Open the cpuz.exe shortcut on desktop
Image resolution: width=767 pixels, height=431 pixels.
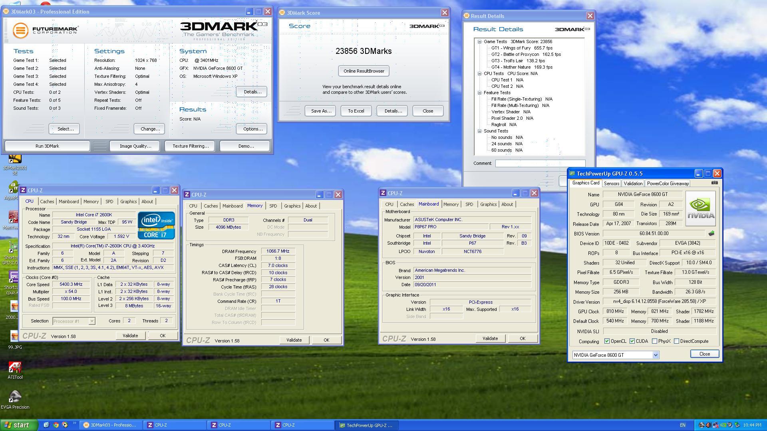pos(11,283)
